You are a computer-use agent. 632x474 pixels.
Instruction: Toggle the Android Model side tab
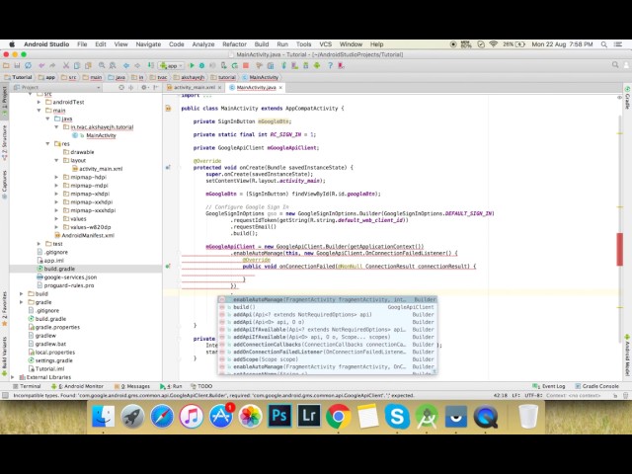click(x=627, y=355)
